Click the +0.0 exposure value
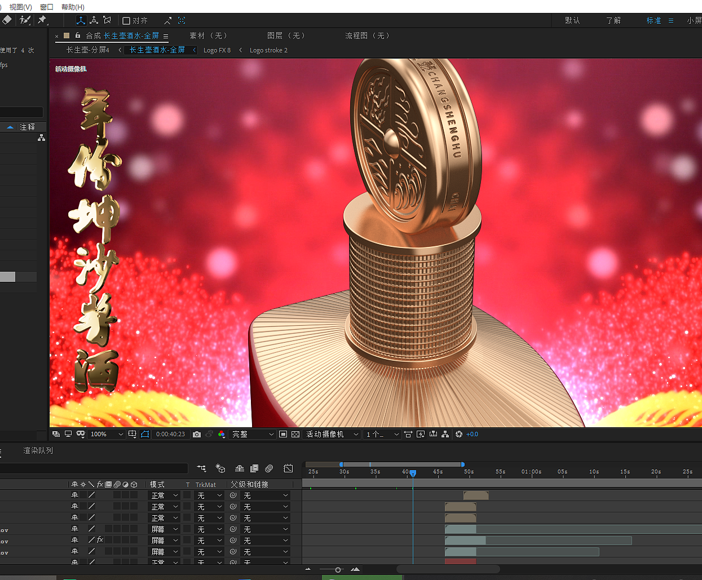The image size is (702, 580). coord(473,434)
